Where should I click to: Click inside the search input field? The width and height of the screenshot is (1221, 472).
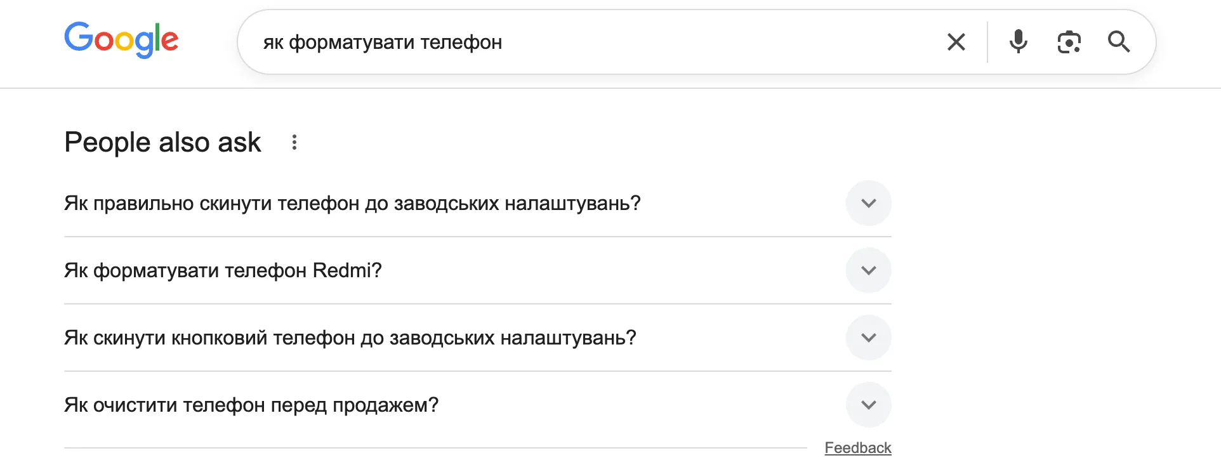point(571,42)
